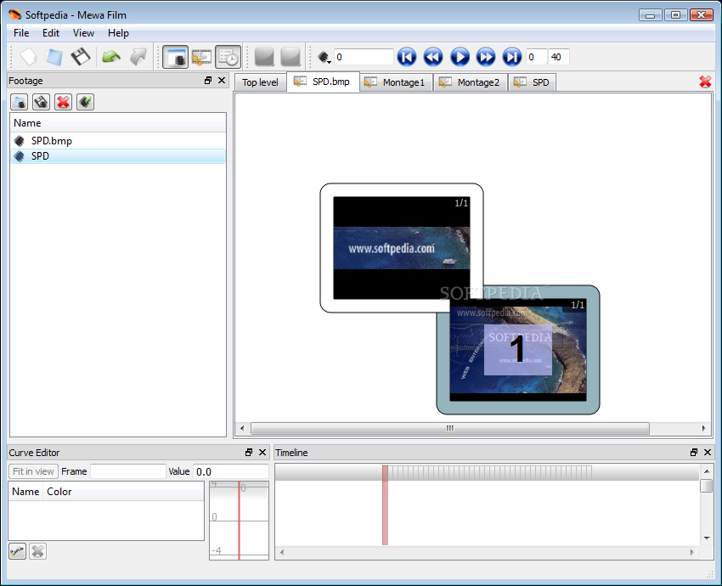Click the Fast forward playback button
Viewport: 722px width, 586px height.
pos(486,57)
